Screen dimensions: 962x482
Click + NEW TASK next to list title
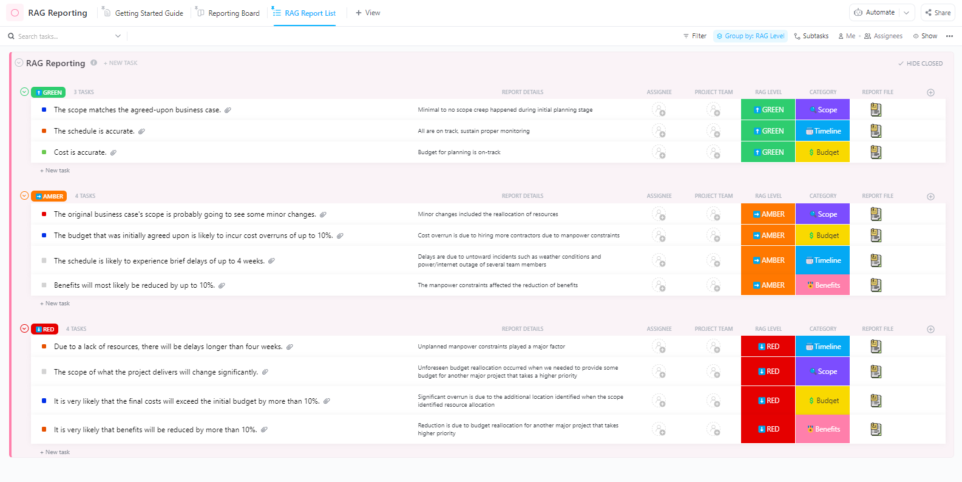click(x=120, y=63)
